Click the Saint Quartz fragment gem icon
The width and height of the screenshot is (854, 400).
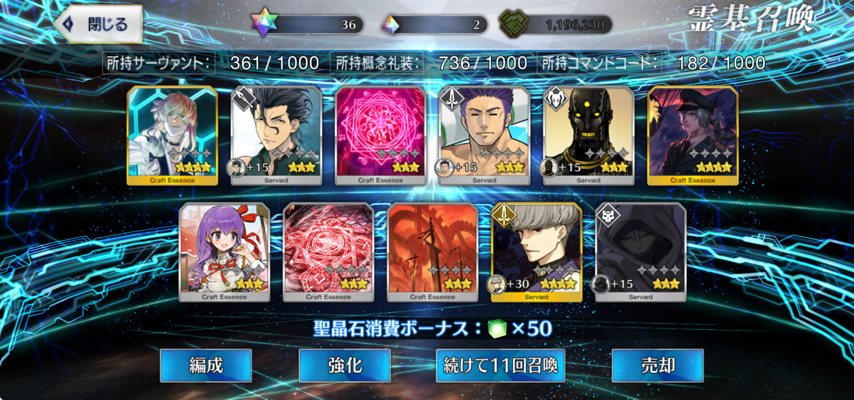390,24
